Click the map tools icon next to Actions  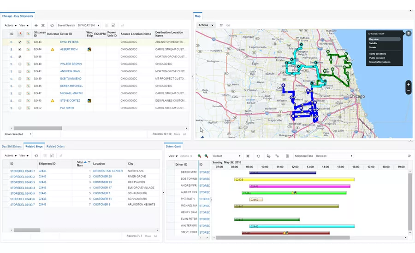[x=221, y=25]
